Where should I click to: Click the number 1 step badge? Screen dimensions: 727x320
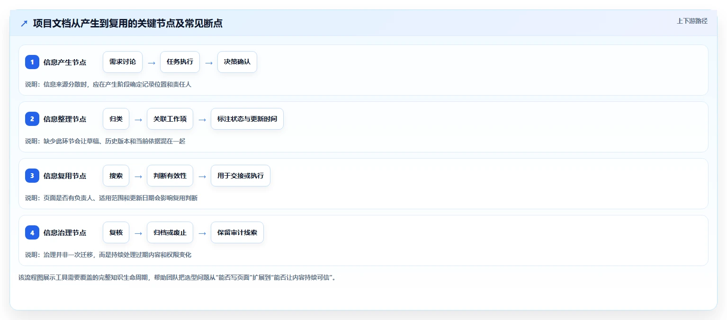click(32, 62)
